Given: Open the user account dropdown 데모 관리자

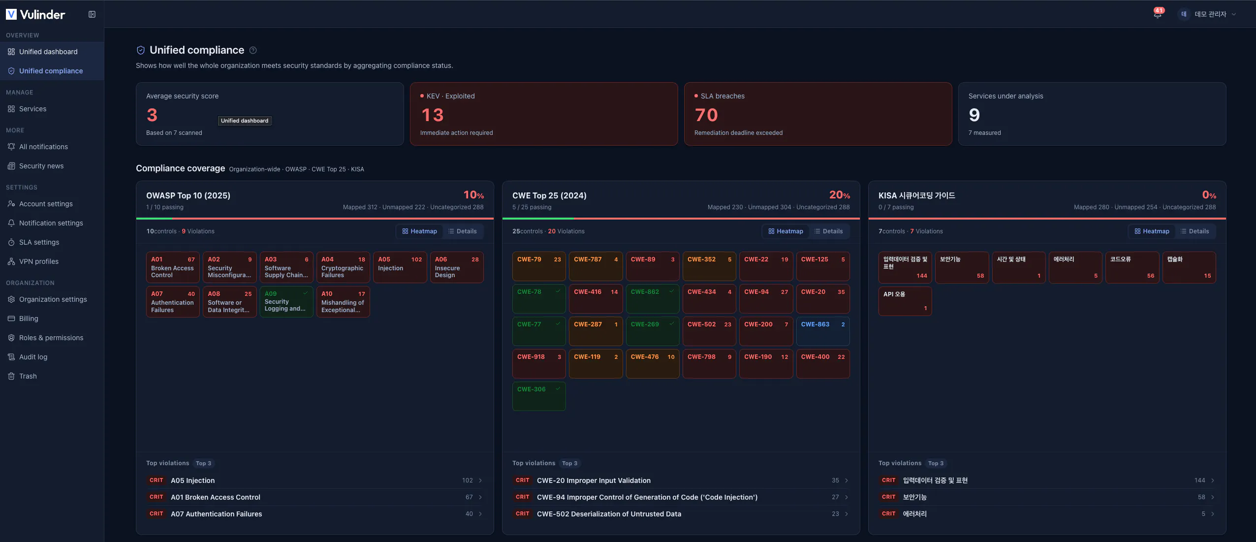Looking at the screenshot, I should tap(1207, 14).
